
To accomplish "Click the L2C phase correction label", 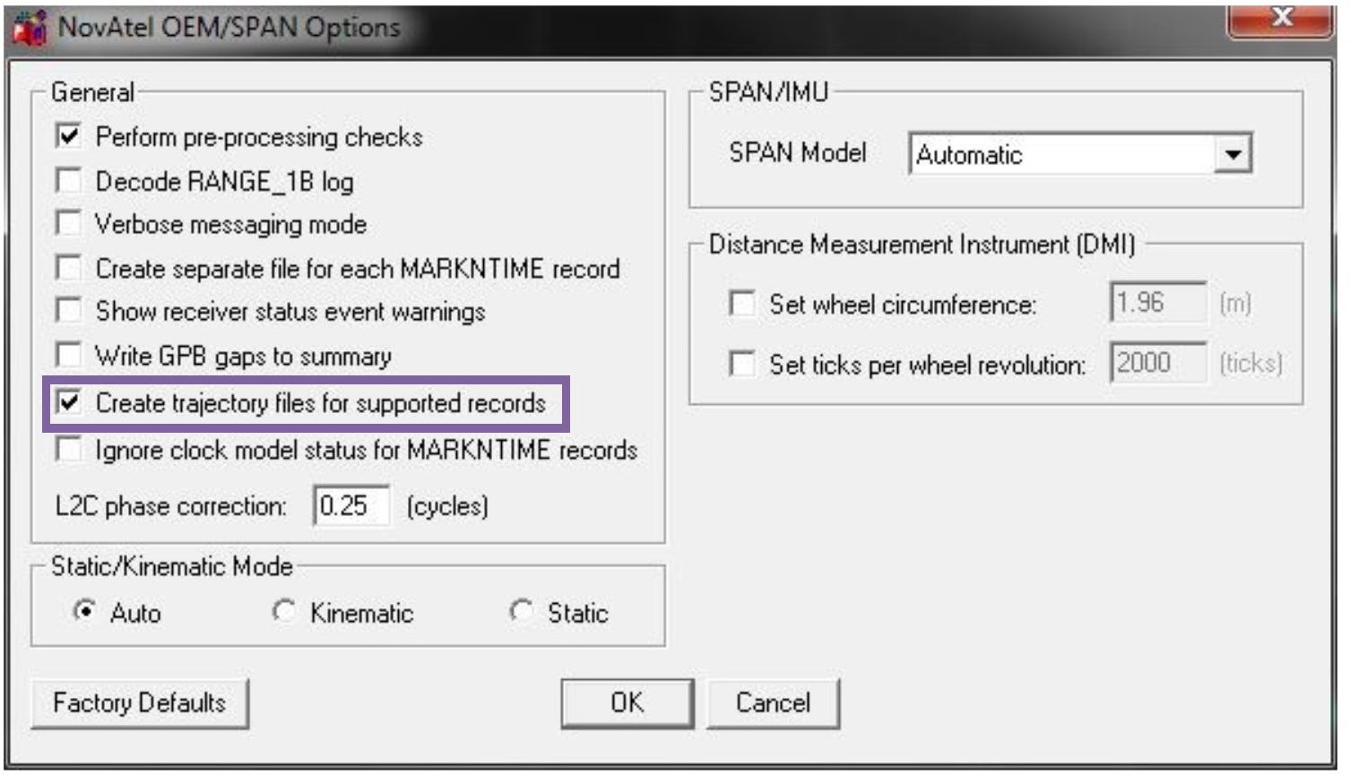I will (170, 506).
